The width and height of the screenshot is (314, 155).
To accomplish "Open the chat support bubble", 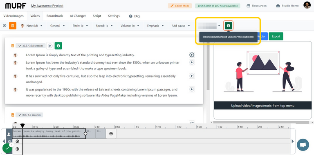I will (x=303, y=145).
